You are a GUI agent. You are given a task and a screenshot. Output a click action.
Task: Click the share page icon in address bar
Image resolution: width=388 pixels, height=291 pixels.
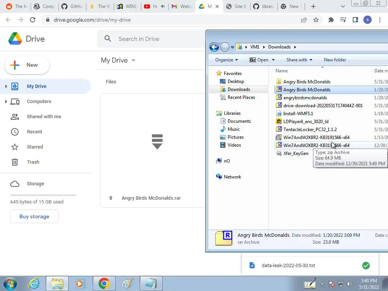[x=304, y=20]
